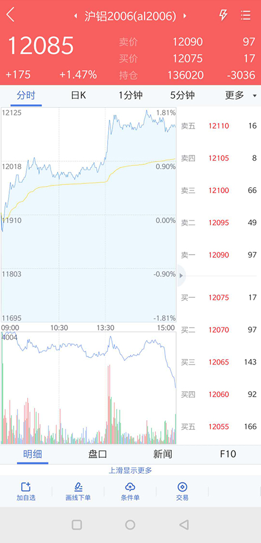
Task: Switch to the 盘口 tab
Action: point(98,454)
